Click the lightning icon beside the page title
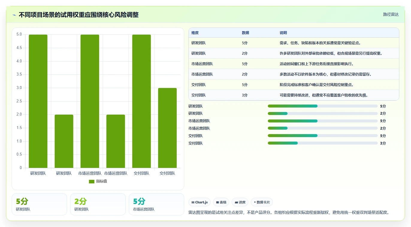Viewport: 411px width, 227px height. pyautogui.click(x=14, y=15)
